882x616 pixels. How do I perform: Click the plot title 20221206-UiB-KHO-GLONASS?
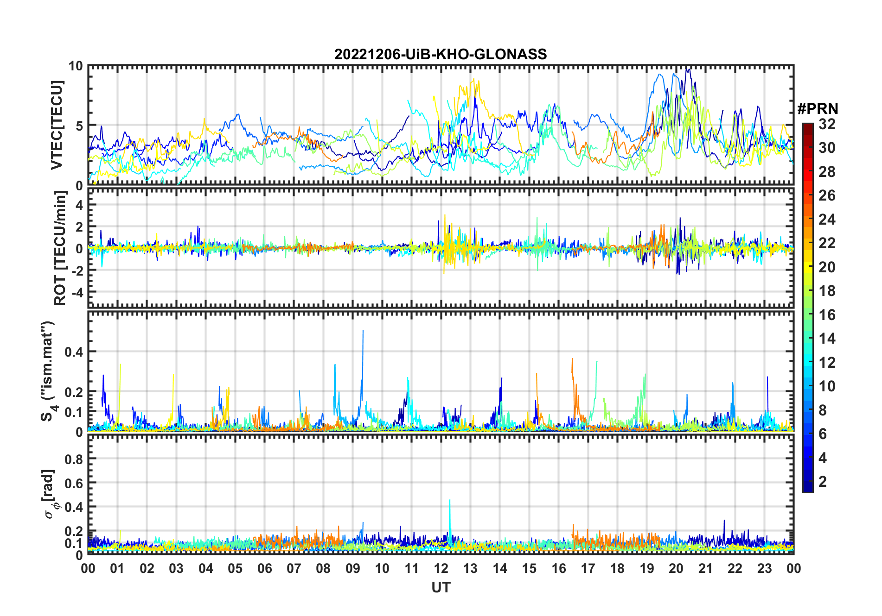pos(441,54)
